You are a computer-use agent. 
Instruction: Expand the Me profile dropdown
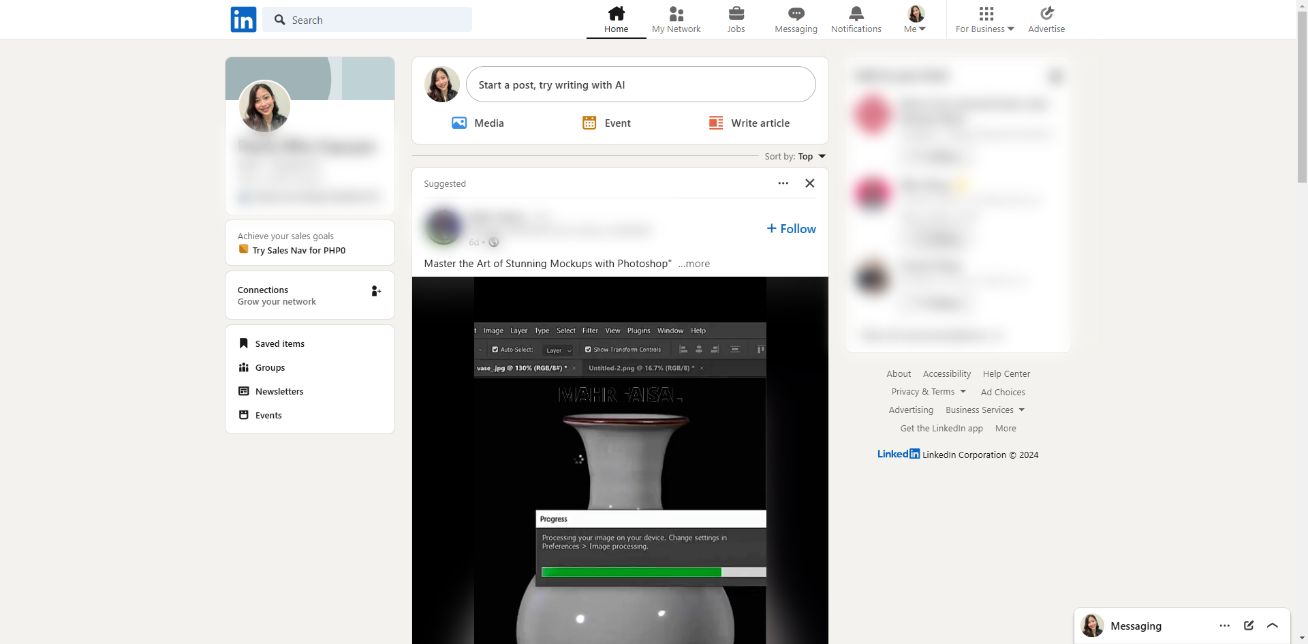pyautogui.click(x=915, y=19)
